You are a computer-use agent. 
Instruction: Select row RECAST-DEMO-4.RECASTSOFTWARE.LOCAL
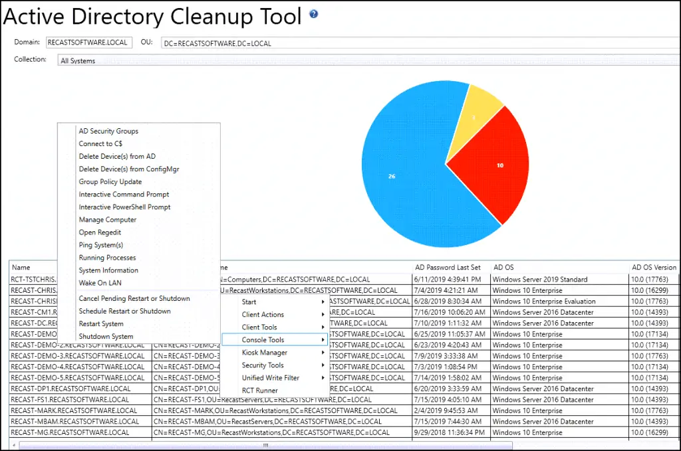click(x=78, y=367)
